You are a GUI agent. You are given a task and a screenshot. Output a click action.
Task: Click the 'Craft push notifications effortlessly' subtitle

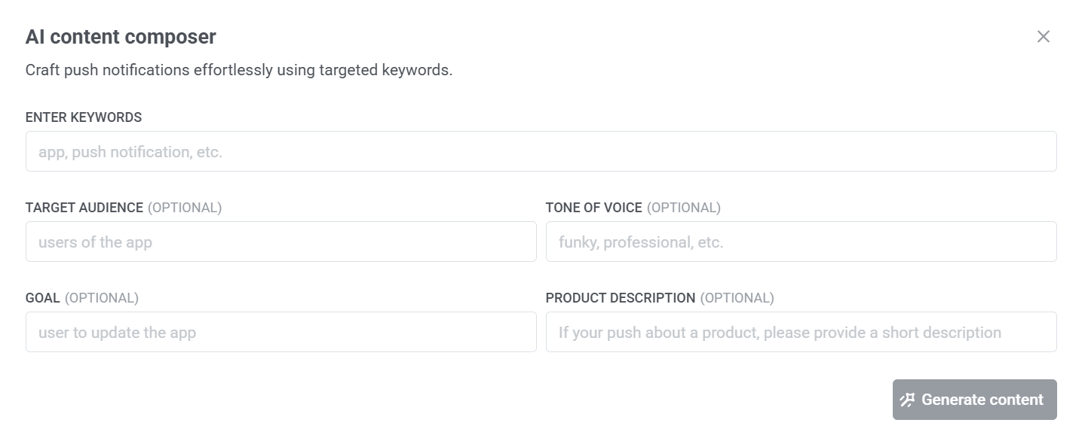[x=238, y=71]
